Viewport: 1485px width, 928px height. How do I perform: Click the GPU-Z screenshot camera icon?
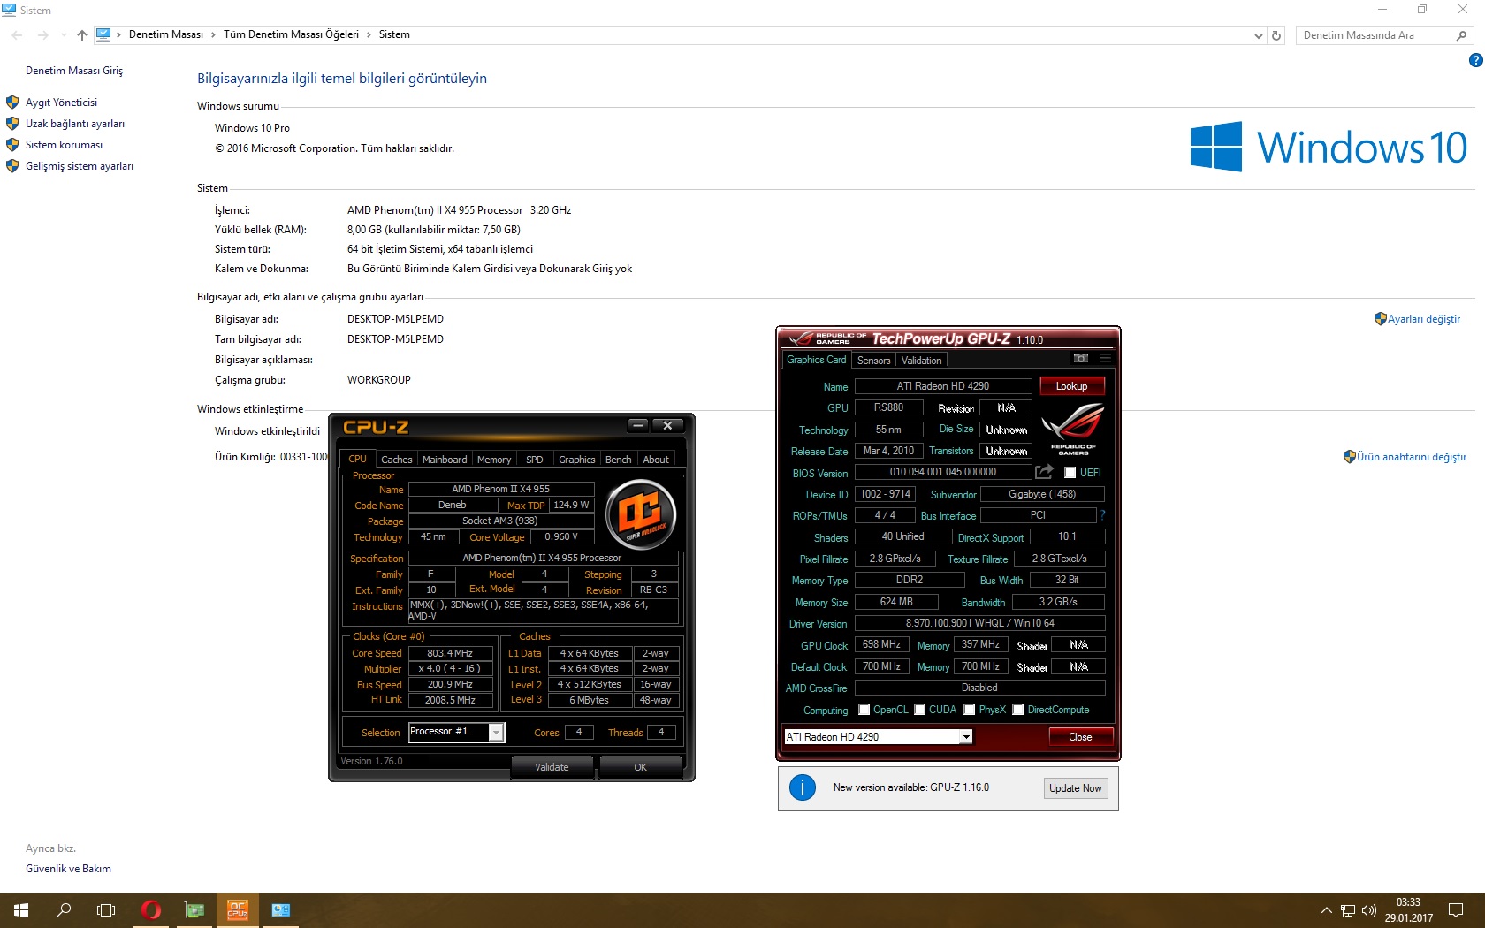click(1080, 359)
